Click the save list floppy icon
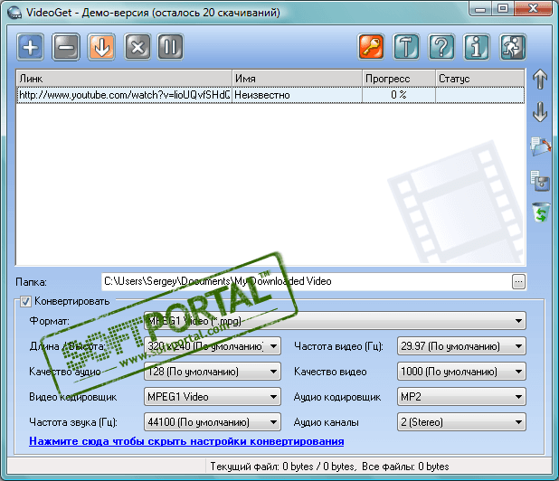The height and width of the screenshot is (481, 559). tap(540, 181)
